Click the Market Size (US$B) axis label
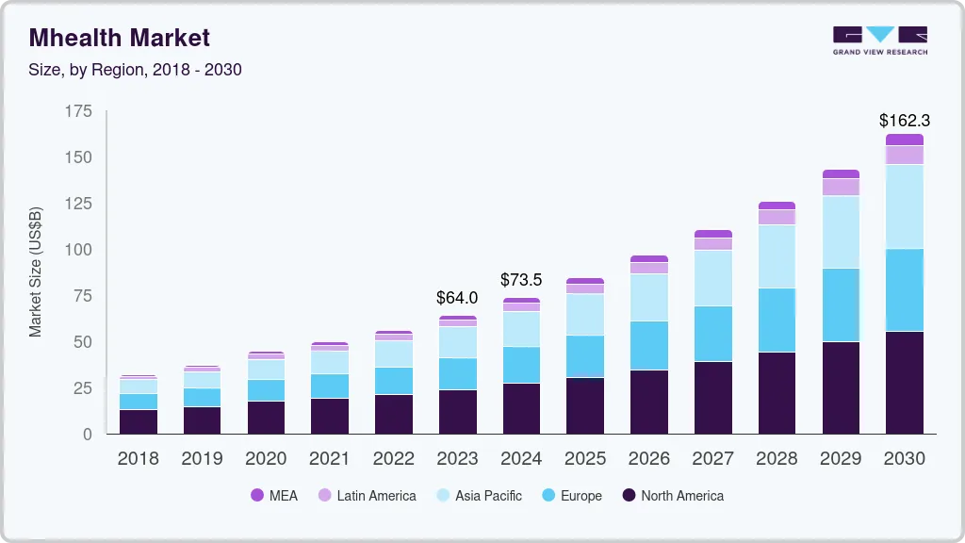Viewport: 965px width, 543px height. 36,271
